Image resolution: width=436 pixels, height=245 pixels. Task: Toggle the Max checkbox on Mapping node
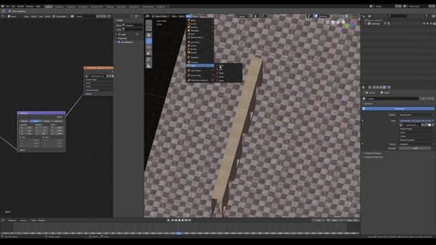(x=44, y=137)
